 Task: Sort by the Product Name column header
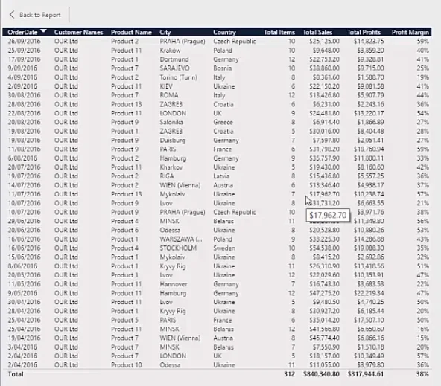pyautogui.click(x=131, y=32)
